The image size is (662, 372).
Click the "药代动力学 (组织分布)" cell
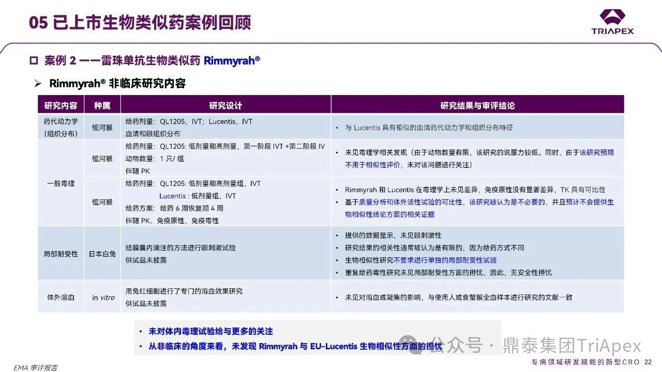click(61, 127)
